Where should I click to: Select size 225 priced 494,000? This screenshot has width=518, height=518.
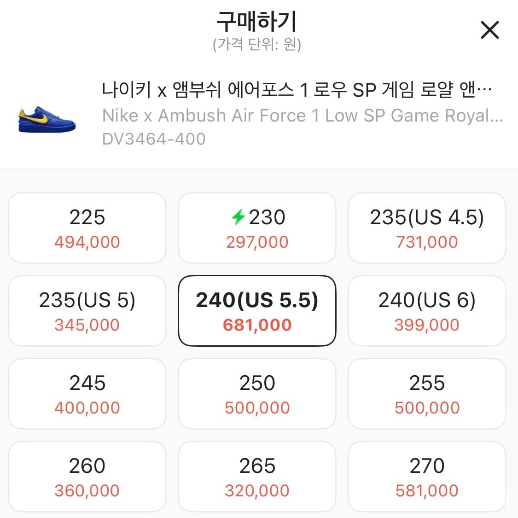click(x=87, y=227)
